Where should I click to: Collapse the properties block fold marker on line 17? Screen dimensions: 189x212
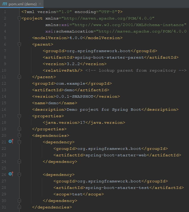pos(19,116)
